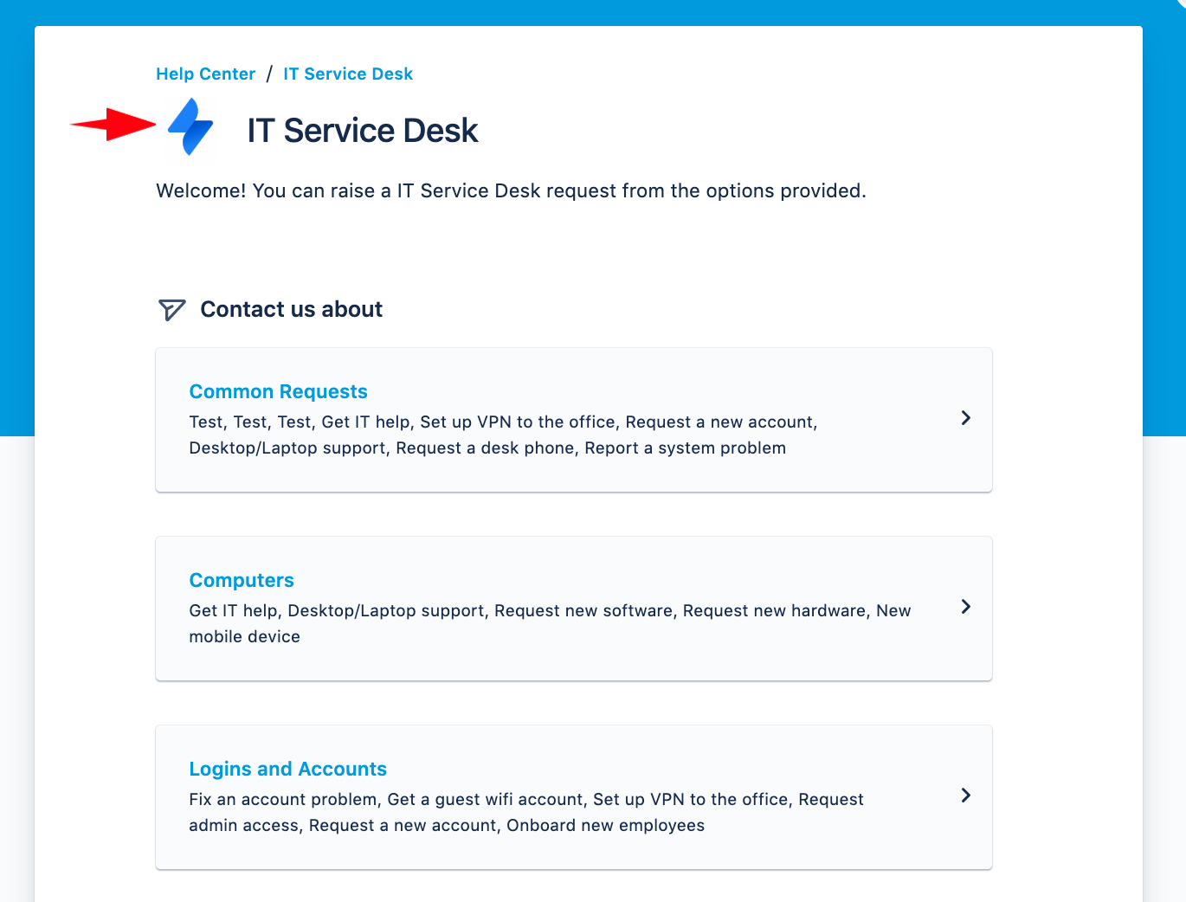Click the IT Service Desk page title
The height and width of the screenshot is (902, 1186).
(x=361, y=130)
